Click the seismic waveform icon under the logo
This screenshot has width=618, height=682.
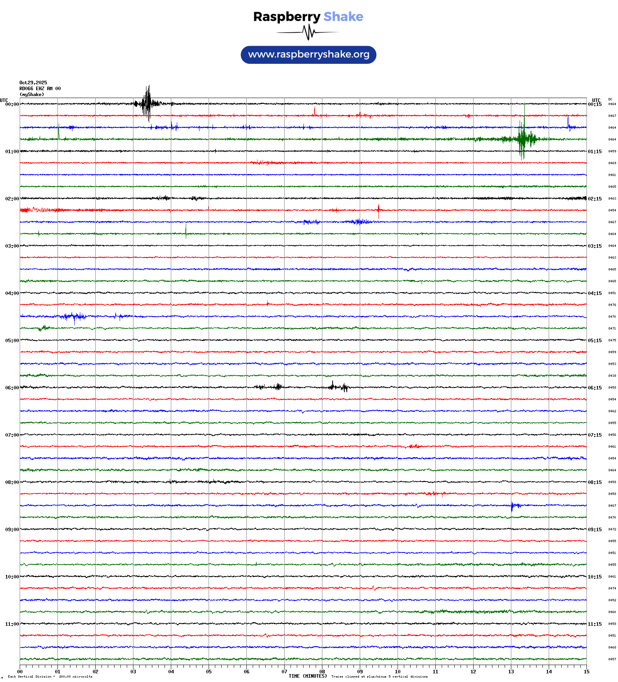point(308,32)
